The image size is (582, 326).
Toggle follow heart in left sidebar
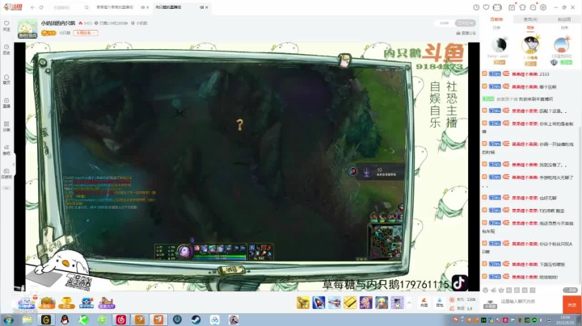pyautogui.click(x=6, y=26)
